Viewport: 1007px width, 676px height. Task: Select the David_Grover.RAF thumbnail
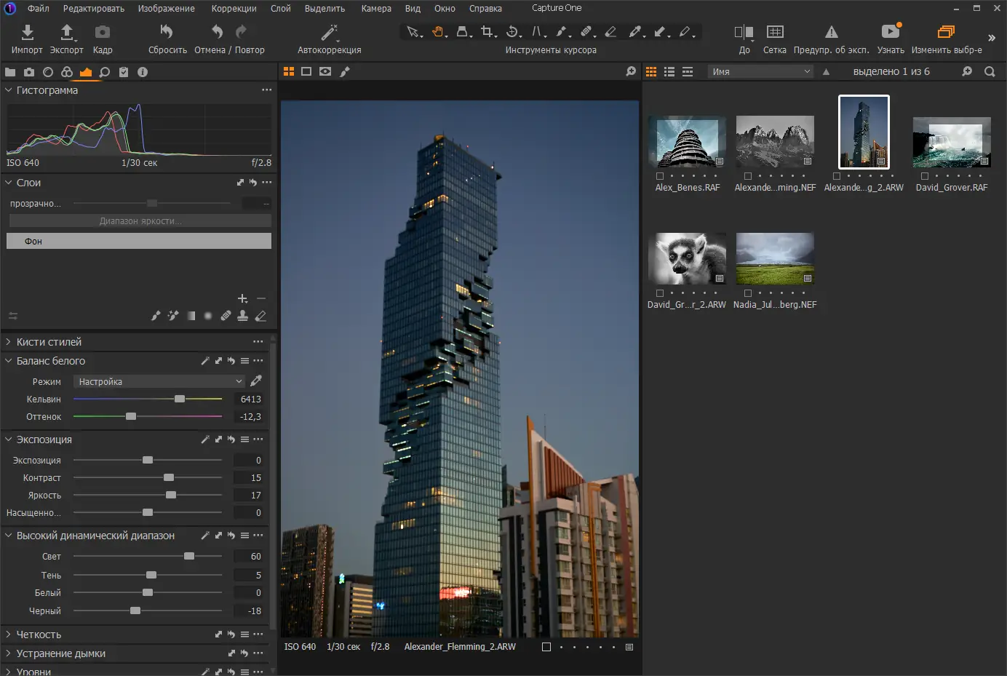point(951,142)
